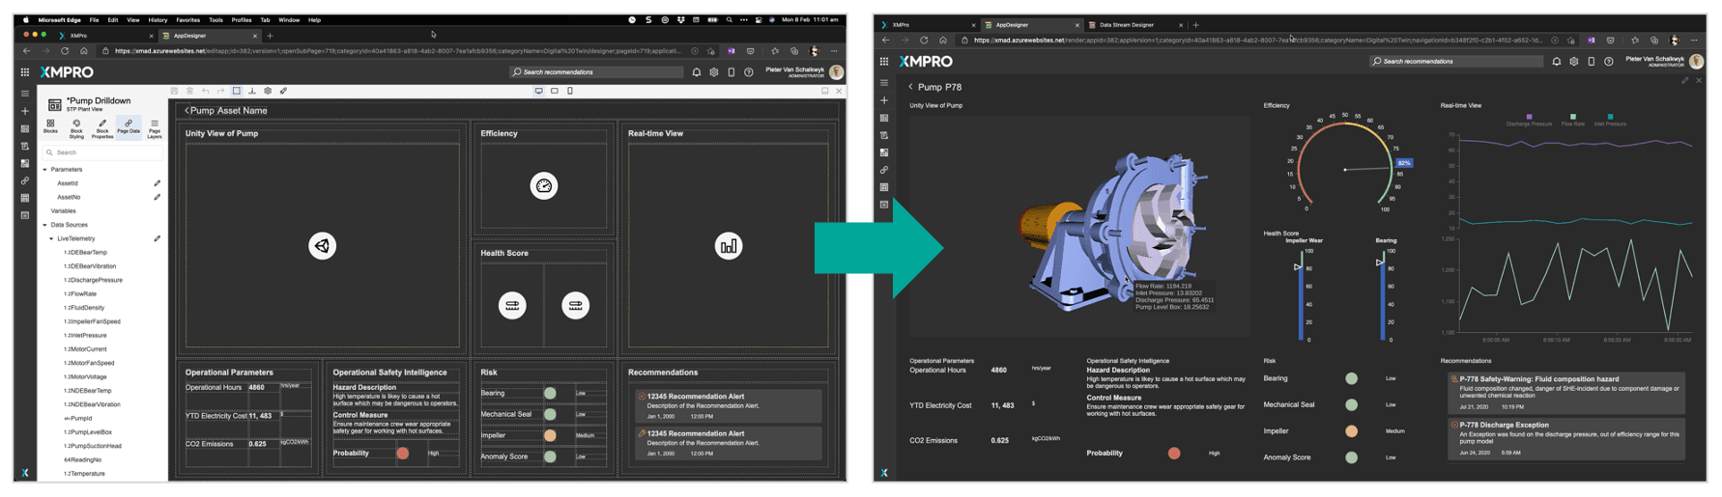Collapse the LiveTelemetry data source node

tap(51, 238)
